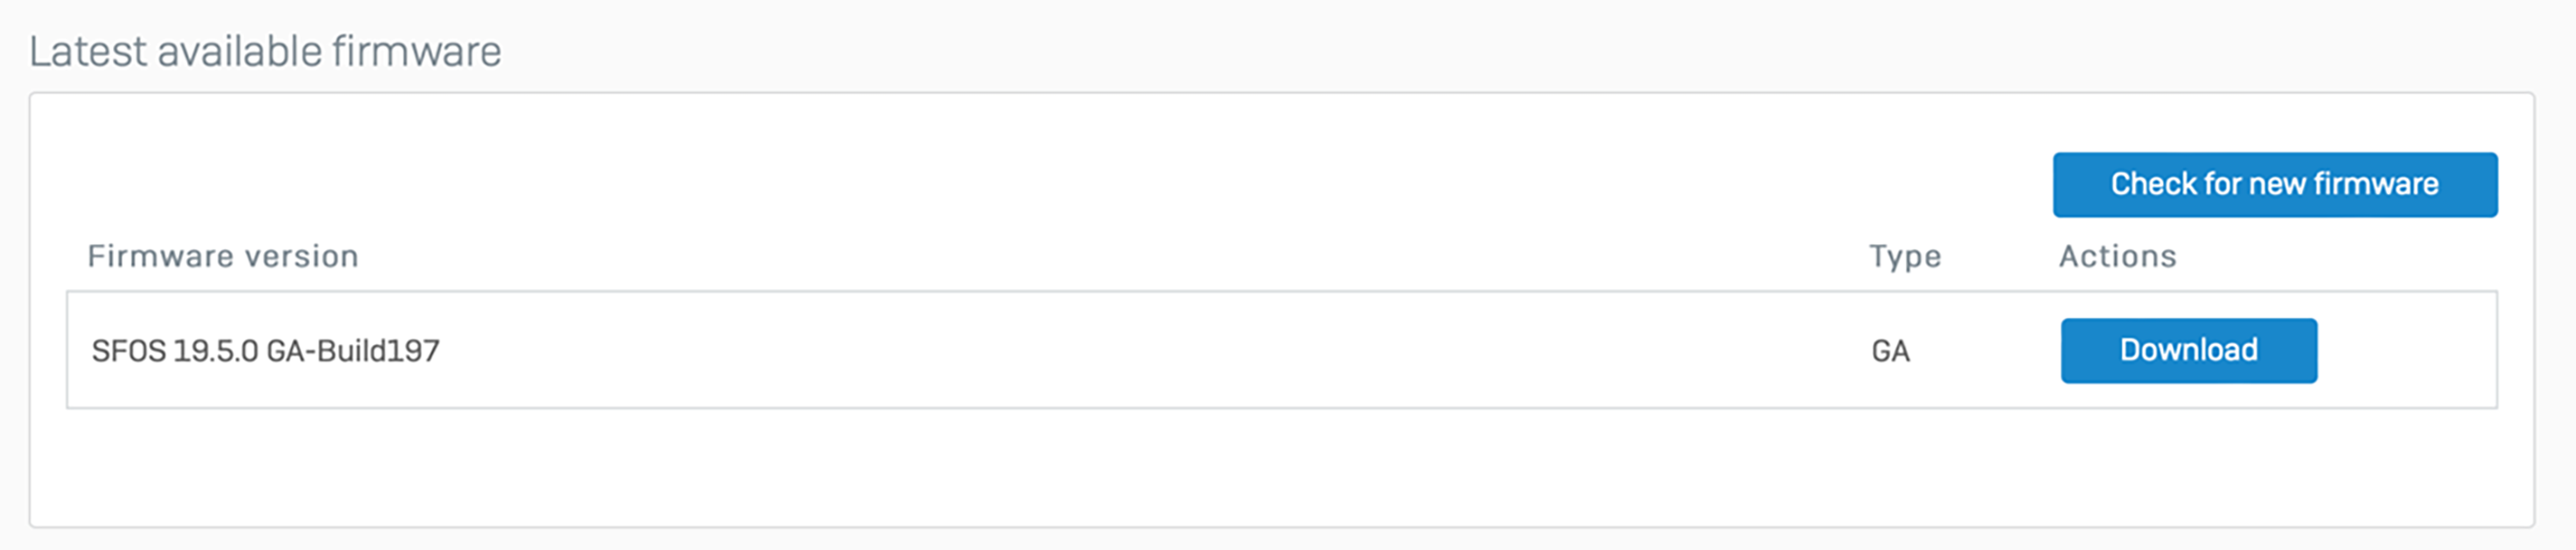Click the GA type cell
Image resolution: width=2576 pixels, height=550 pixels.
pyautogui.click(x=1890, y=351)
